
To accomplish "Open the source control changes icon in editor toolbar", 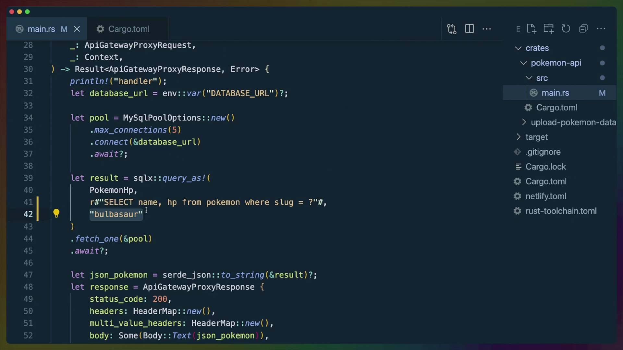I will pyautogui.click(x=452, y=29).
